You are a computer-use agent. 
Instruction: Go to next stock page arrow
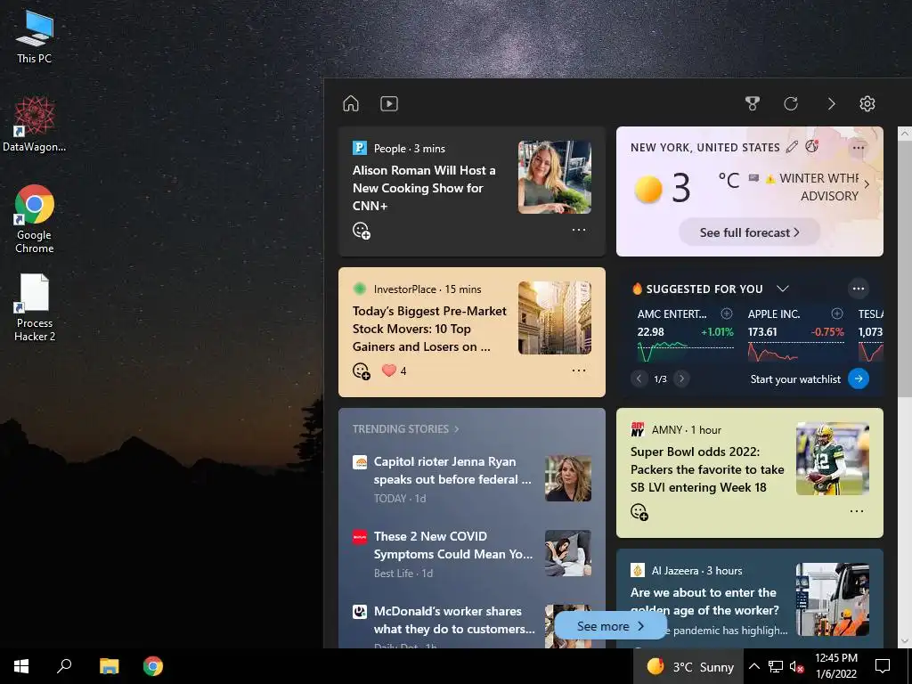pos(681,379)
